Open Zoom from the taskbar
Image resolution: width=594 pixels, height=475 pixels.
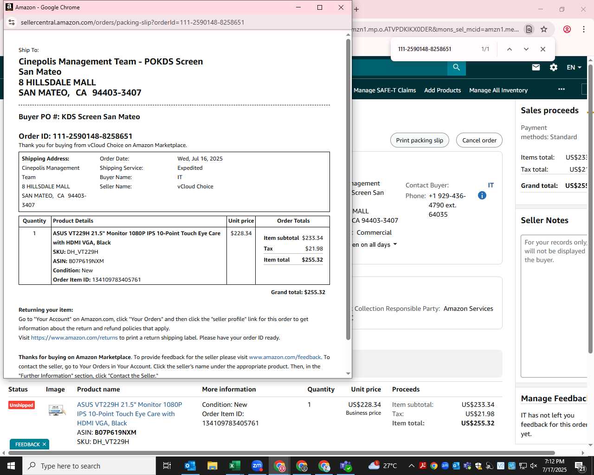pos(257,466)
